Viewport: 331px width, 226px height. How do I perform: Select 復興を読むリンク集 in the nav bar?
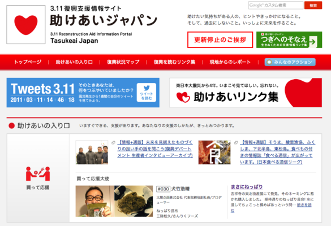click(174, 62)
